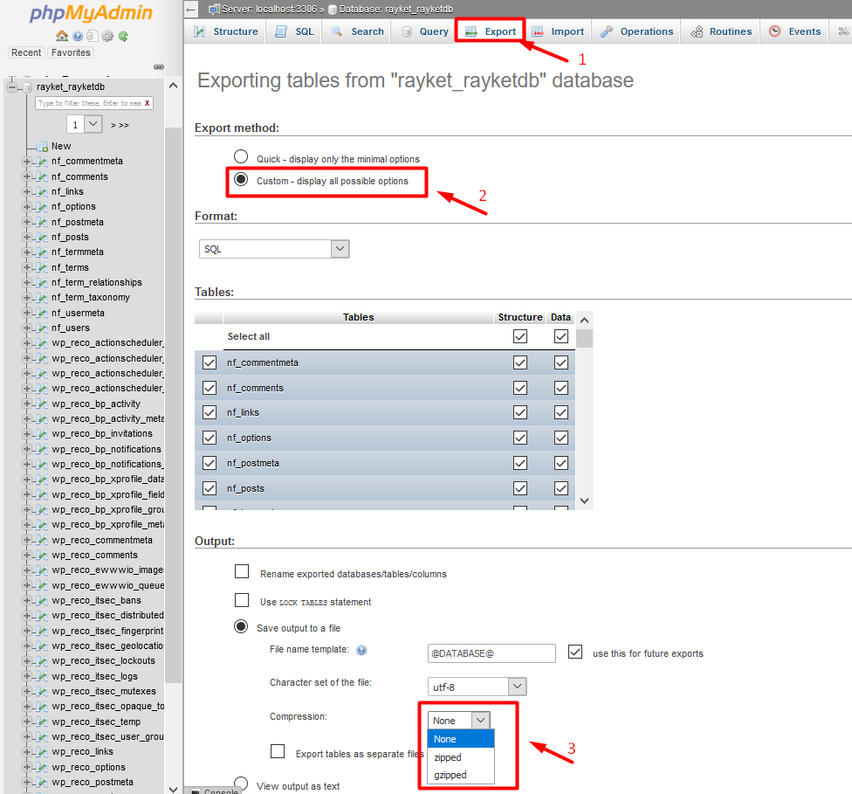Click the phpMyAdmin Home icon
The height and width of the screenshot is (794, 852).
[x=62, y=36]
